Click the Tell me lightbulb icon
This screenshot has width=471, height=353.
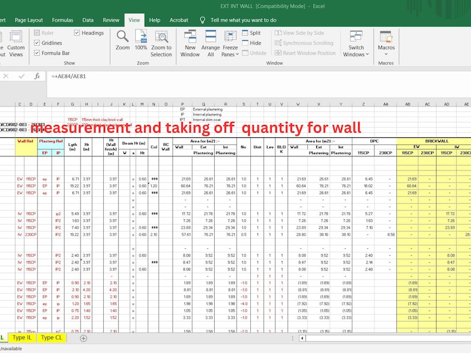202,20
